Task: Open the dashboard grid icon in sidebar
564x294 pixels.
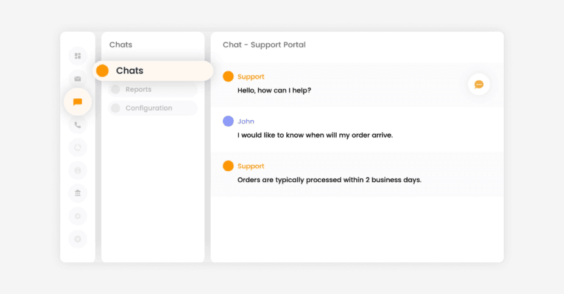Action: pos(78,56)
